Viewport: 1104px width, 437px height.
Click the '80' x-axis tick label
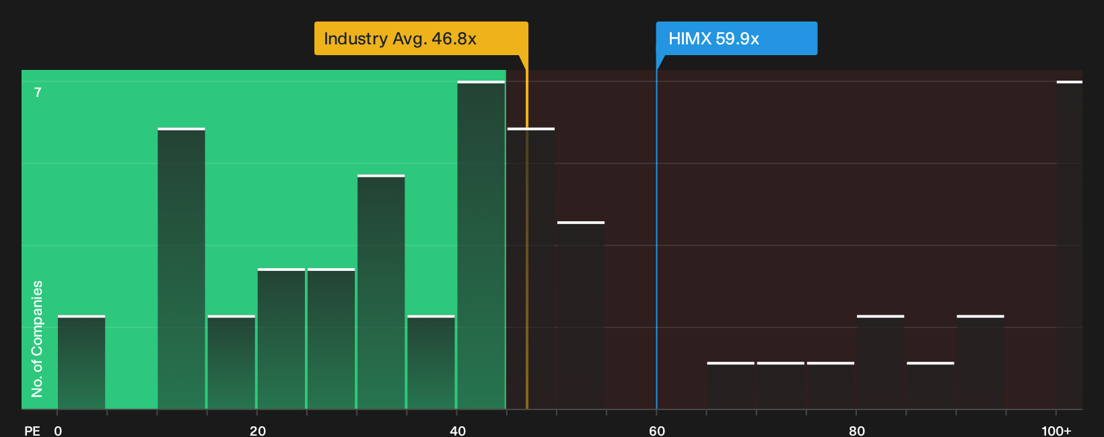point(857,430)
